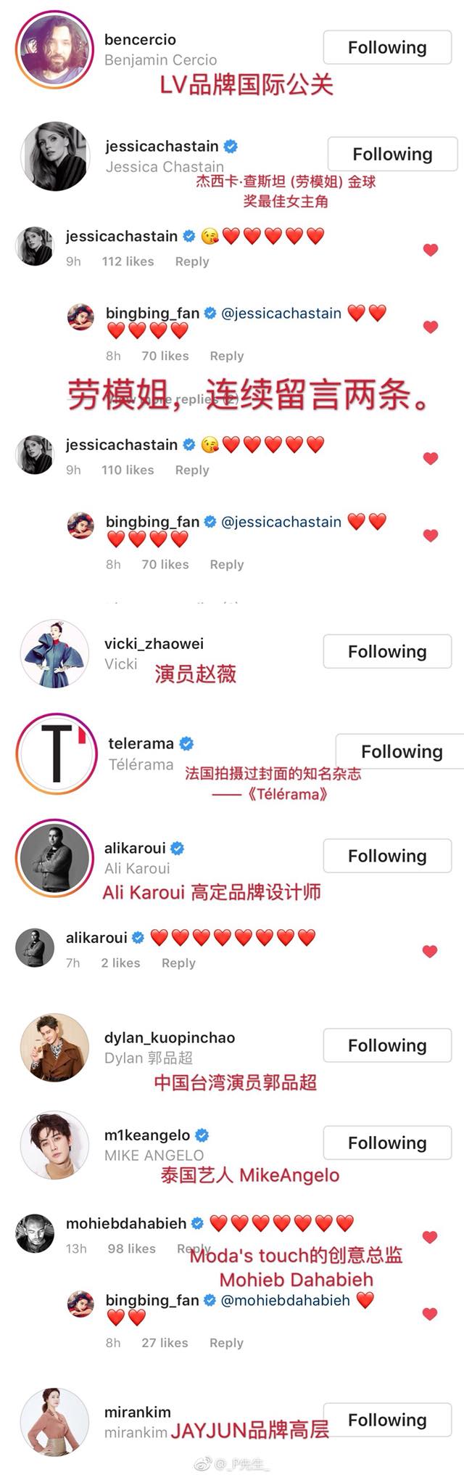Click the verified badge next to telerama
This screenshot has height=1475, width=464.
186,743
